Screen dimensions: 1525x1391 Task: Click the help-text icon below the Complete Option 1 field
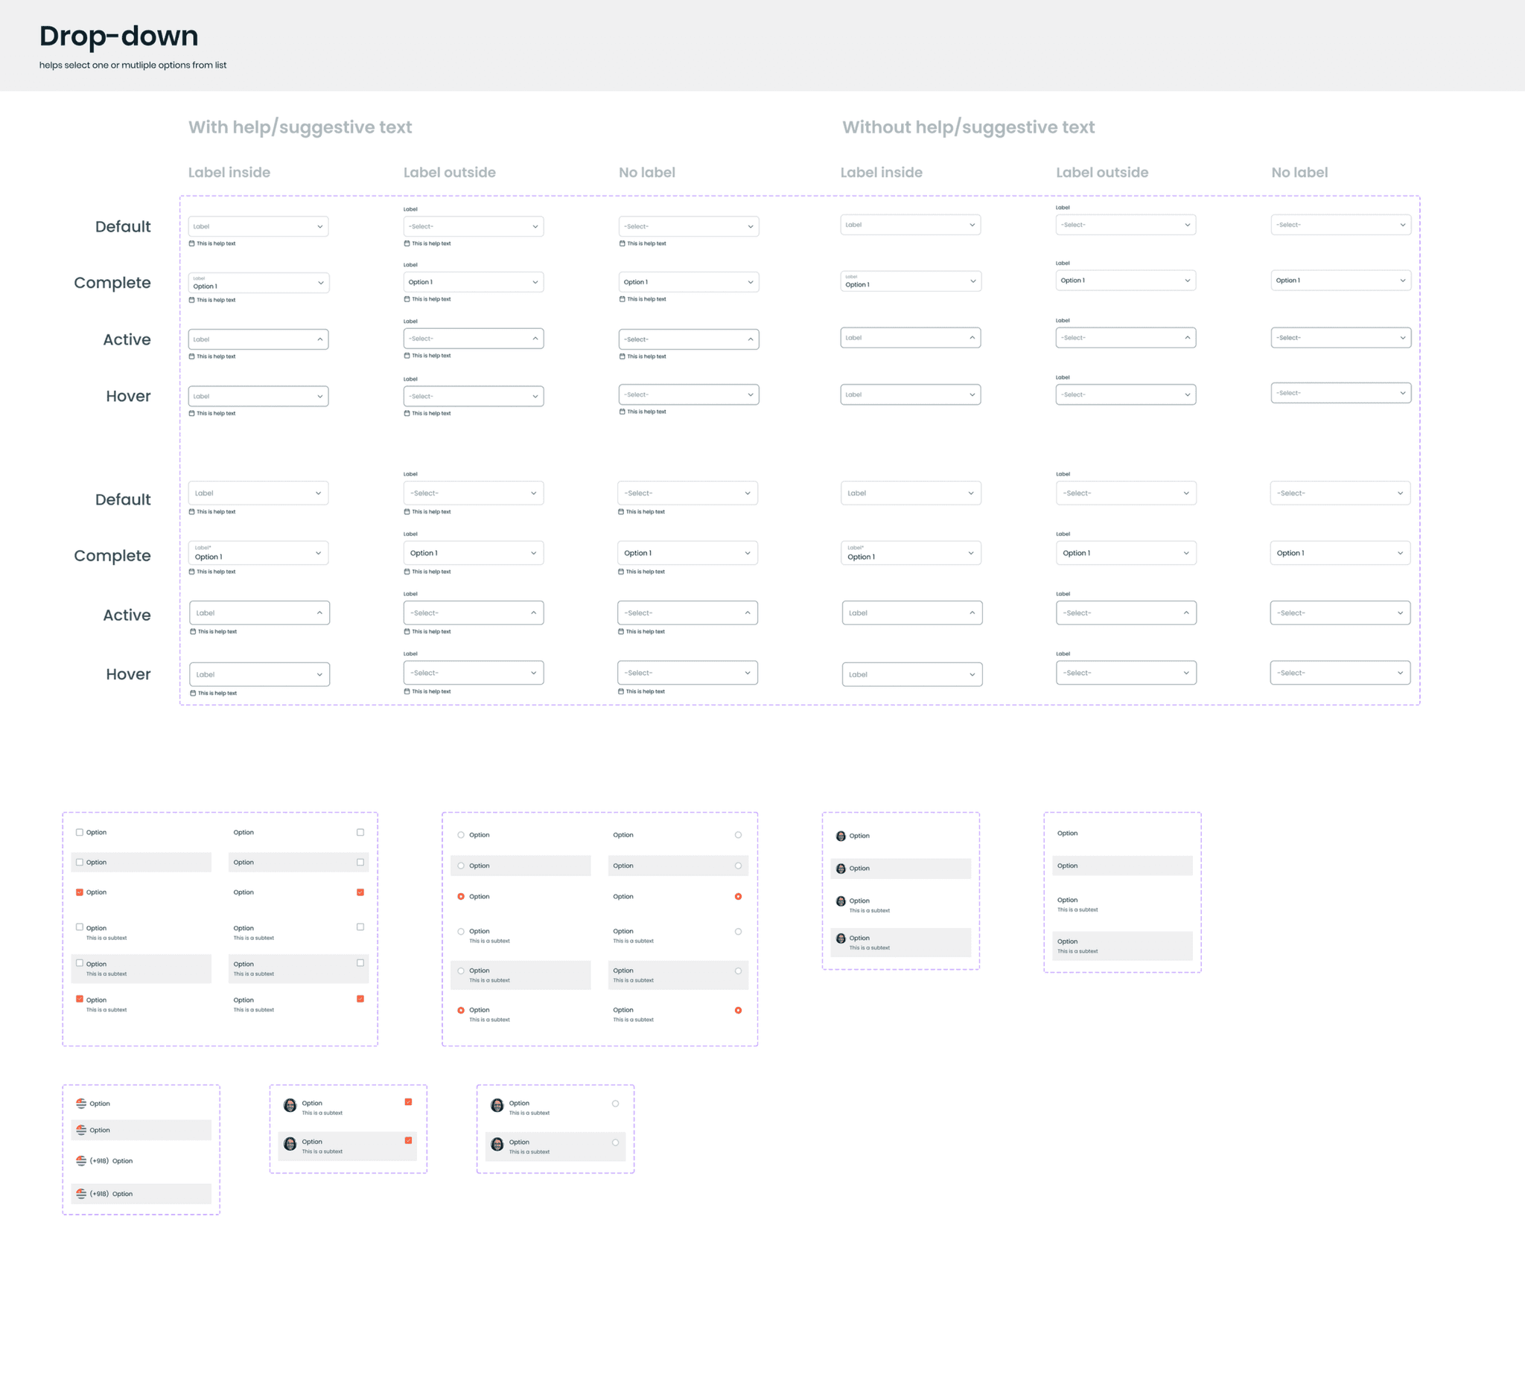coord(191,299)
